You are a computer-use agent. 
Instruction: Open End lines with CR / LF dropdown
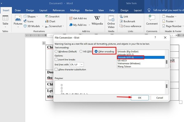pos(76,65)
